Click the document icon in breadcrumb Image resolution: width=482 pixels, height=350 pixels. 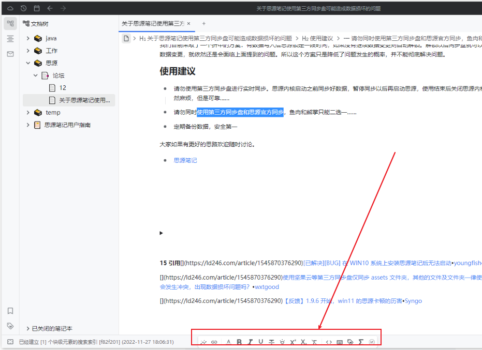[126, 38]
